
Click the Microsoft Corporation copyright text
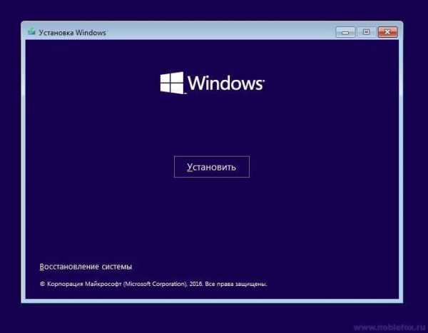153,284
